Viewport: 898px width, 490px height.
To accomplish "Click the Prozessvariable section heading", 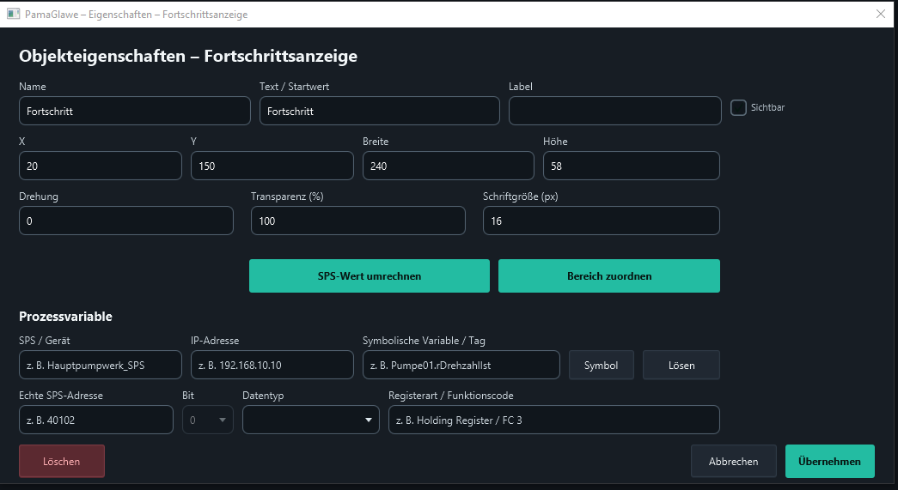I will tap(66, 317).
